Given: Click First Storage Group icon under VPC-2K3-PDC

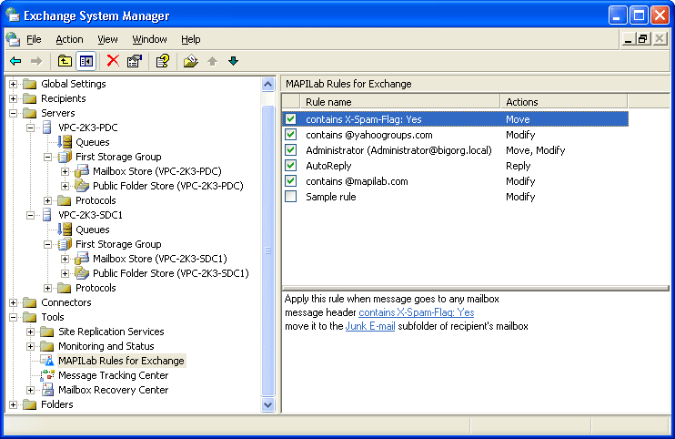Looking at the screenshot, I should pyautogui.click(x=65, y=157).
